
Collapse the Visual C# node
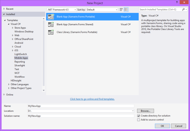(9, 24)
